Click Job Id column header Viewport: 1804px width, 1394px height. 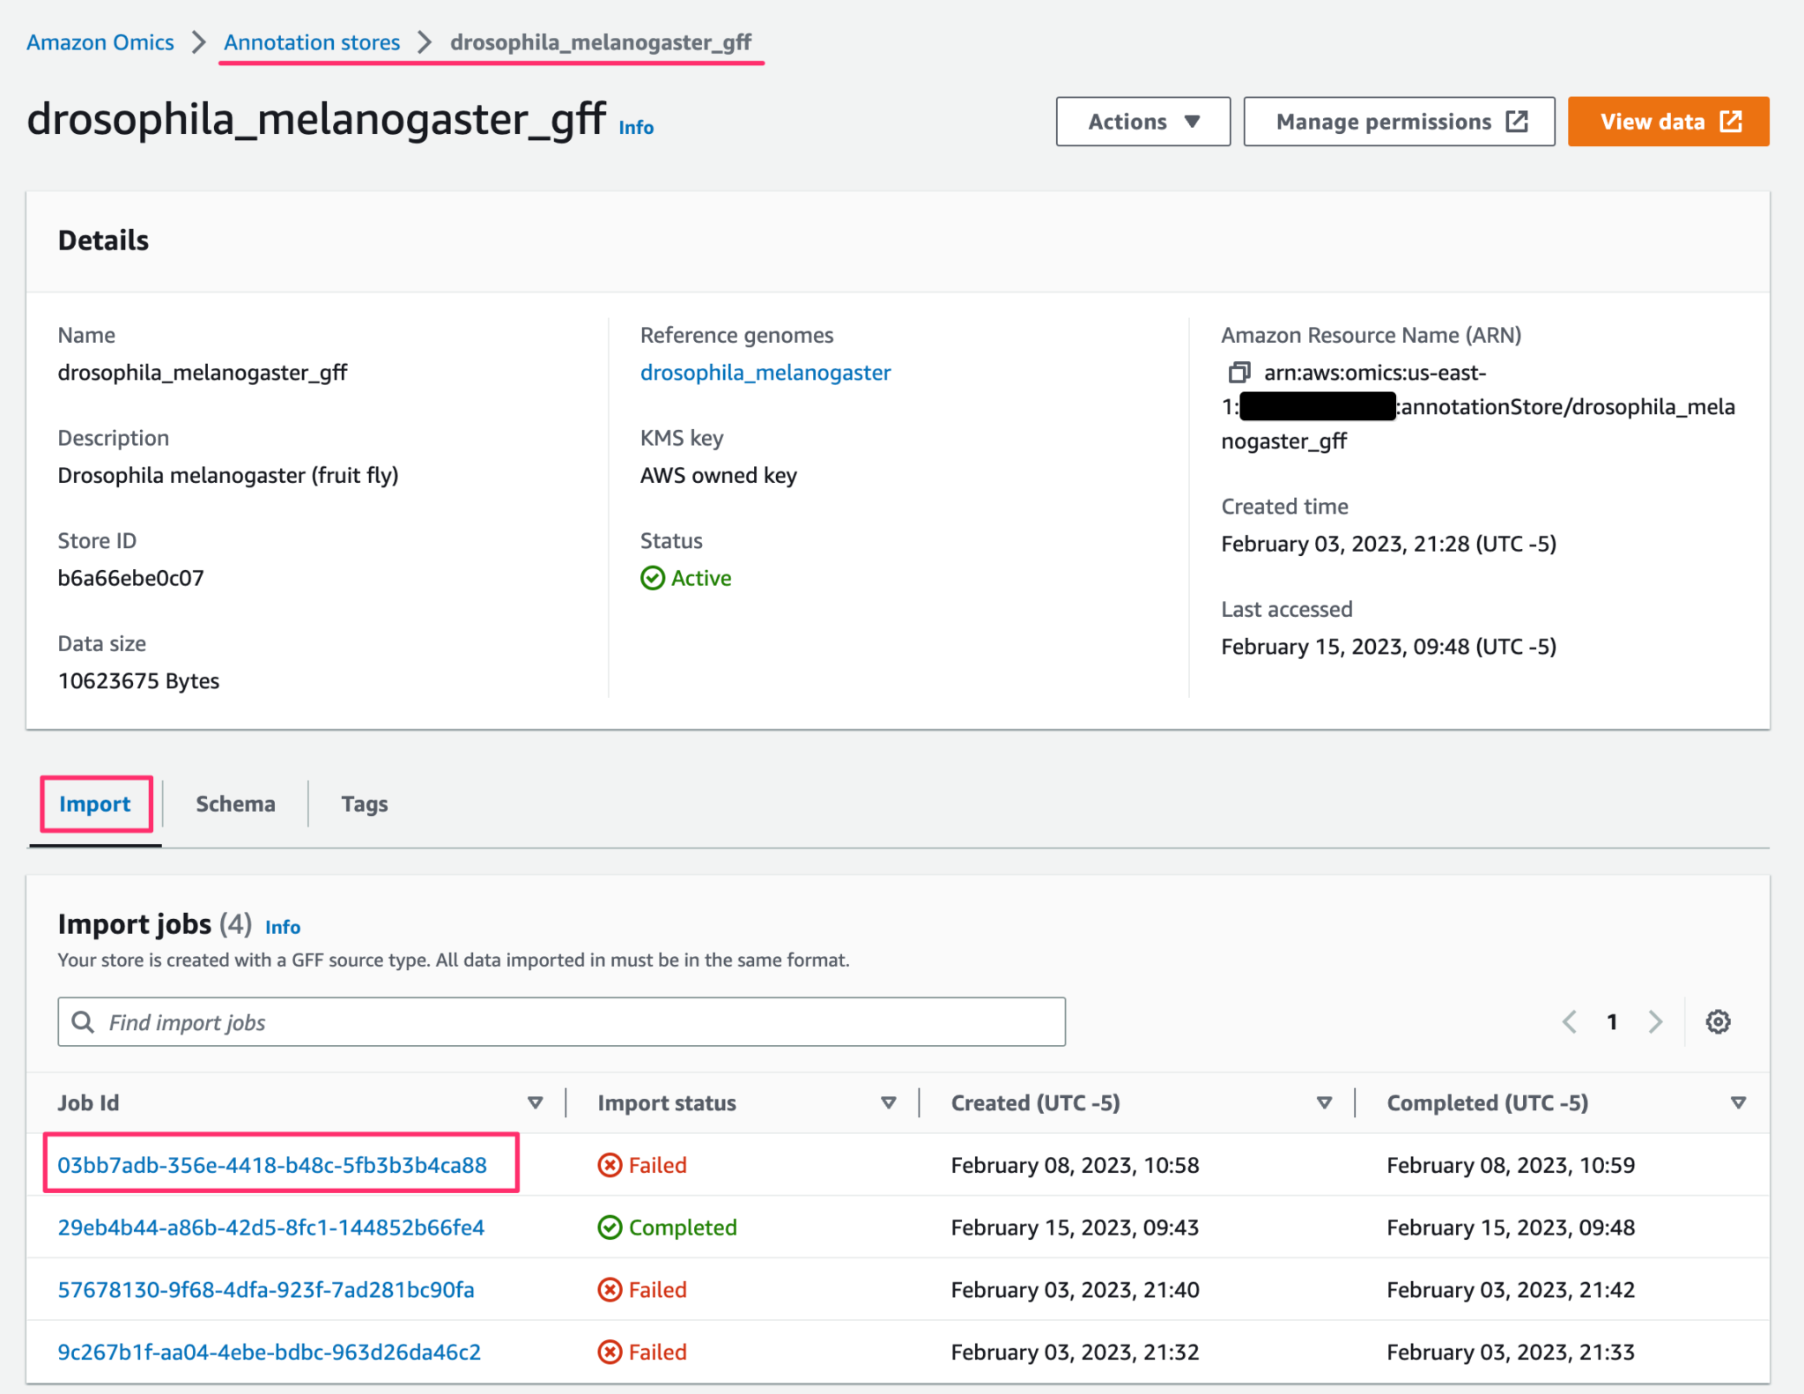[88, 1103]
